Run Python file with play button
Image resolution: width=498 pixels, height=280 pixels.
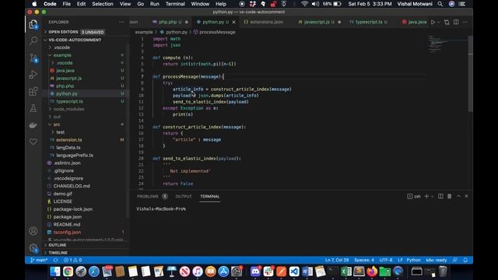click(x=433, y=23)
